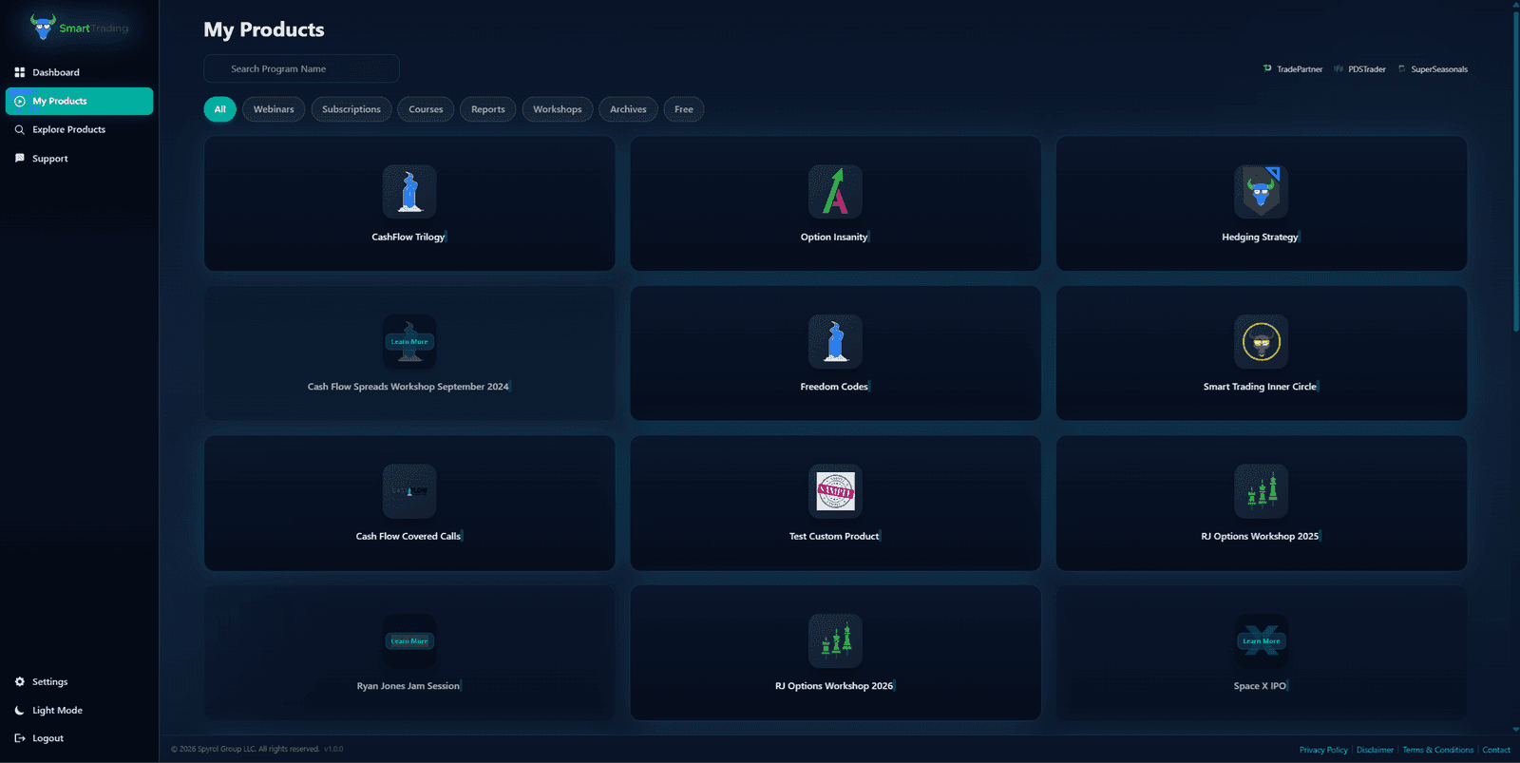This screenshot has width=1520, height=763.
Task: Click the SuperSeasonals icon at top
Action: coord(1401,68)
